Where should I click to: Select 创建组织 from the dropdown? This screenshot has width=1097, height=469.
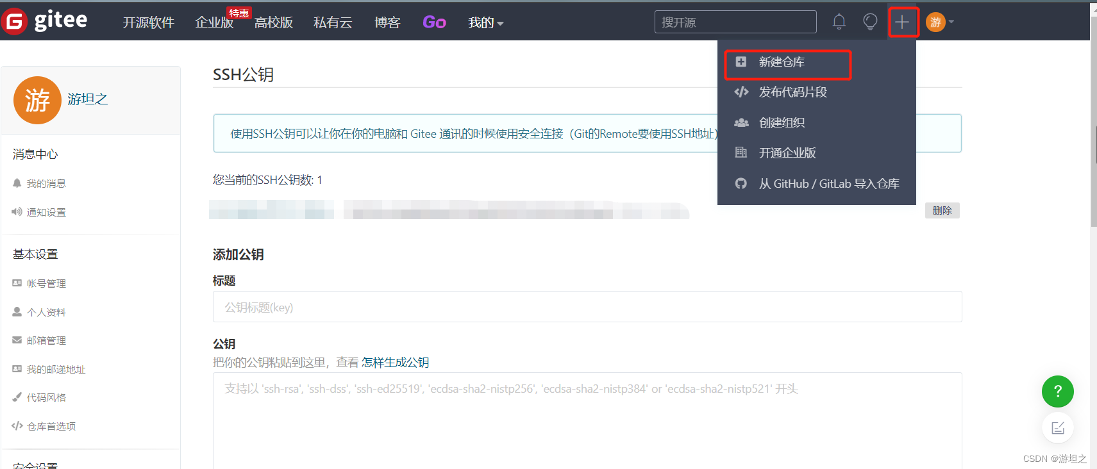coord(782,122)
